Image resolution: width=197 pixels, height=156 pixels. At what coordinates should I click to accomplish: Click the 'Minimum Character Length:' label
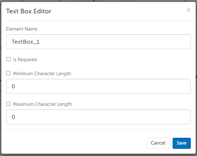[x=43, y=74]
